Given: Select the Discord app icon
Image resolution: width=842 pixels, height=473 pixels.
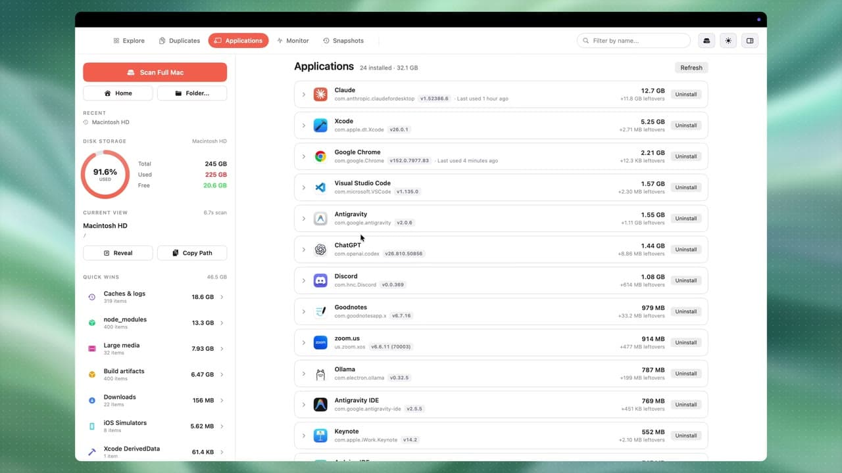Looking at the screenshot, I should pos(320,281).
